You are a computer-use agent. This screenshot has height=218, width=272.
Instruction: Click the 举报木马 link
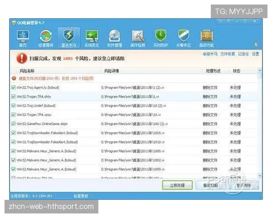210,54
